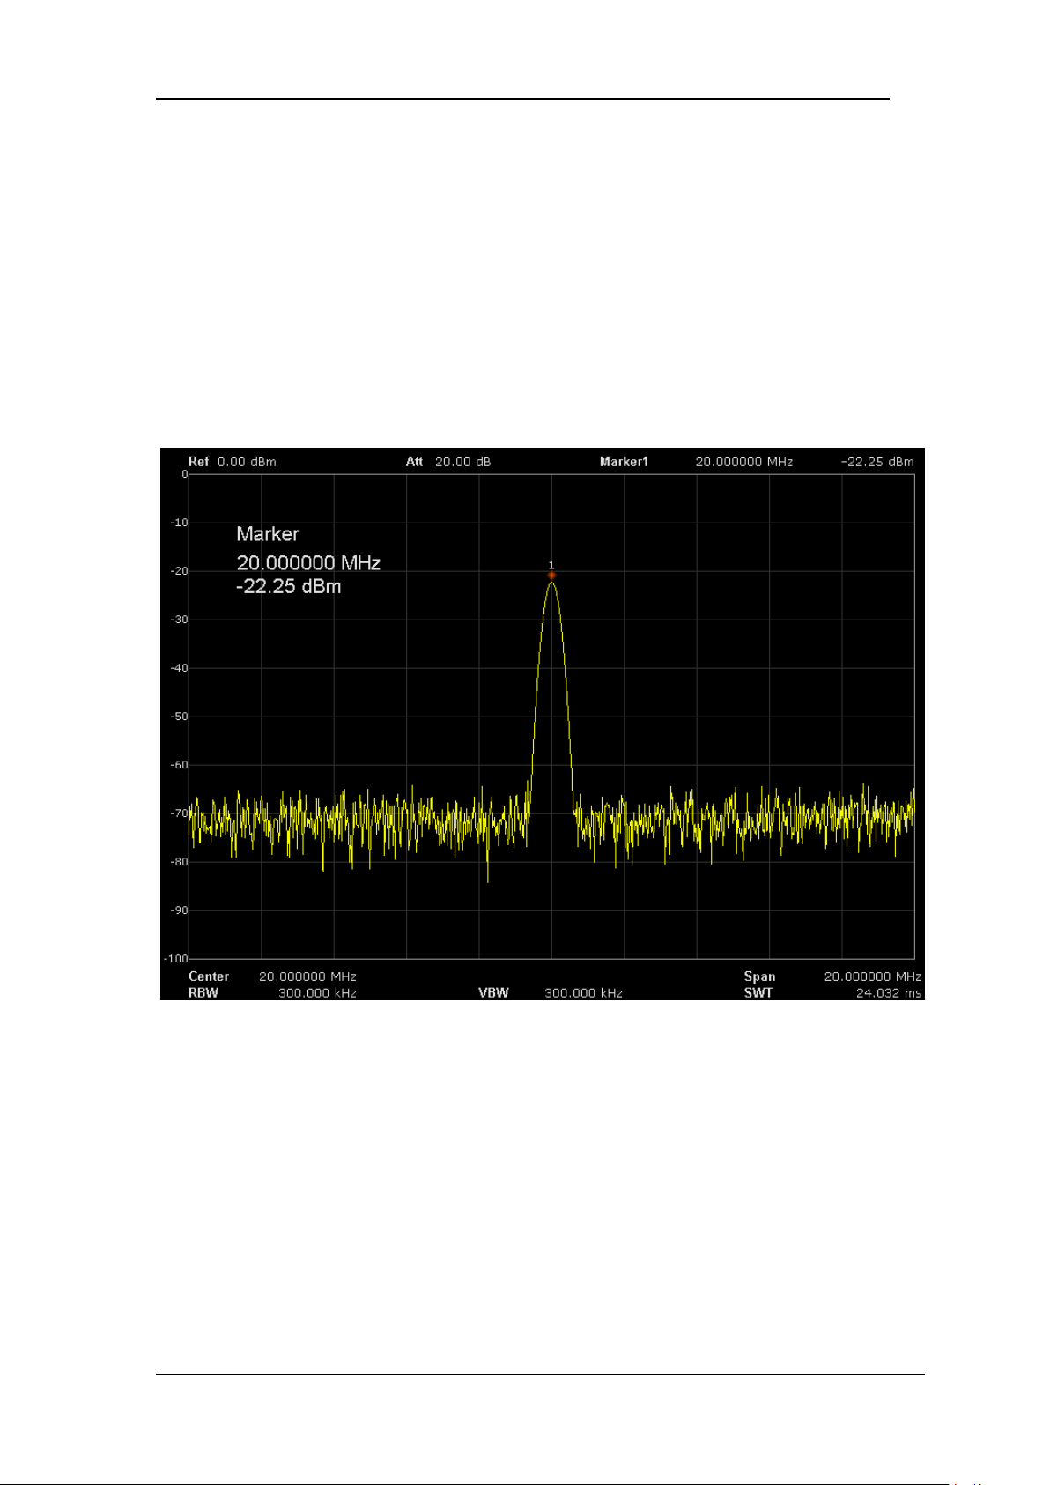Click the Att 20.00 dB value

click(x=463, y=462)
